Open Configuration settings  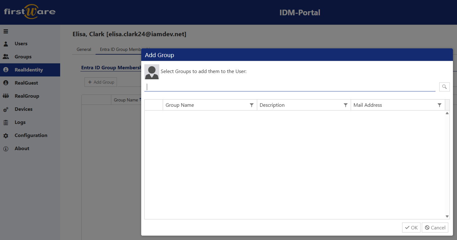[x=31, y=135]
